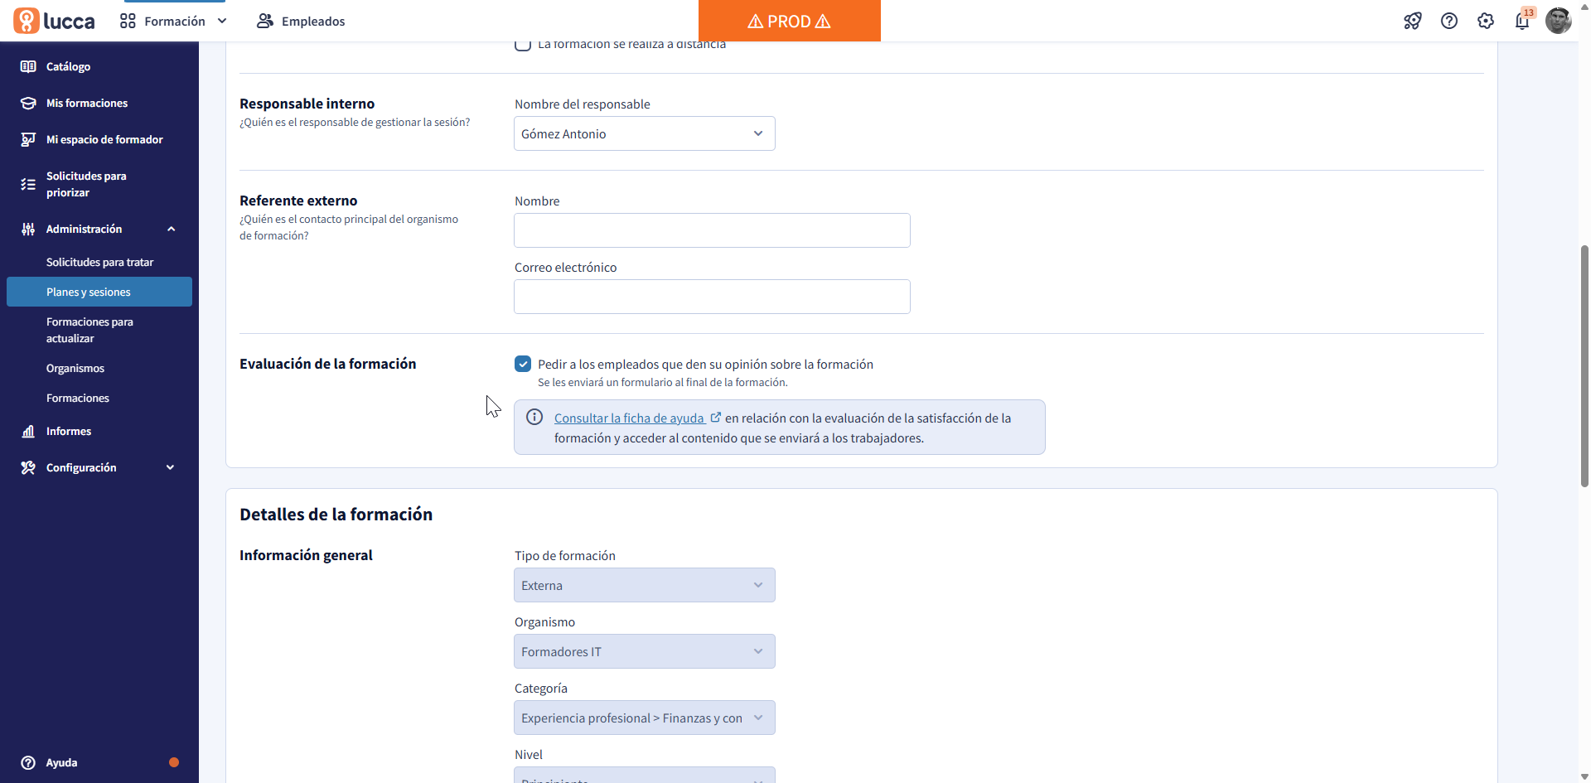Open the help question mark icon
The height and width of the screenshot is (783, 1591).
click(x=1449, y=22)
